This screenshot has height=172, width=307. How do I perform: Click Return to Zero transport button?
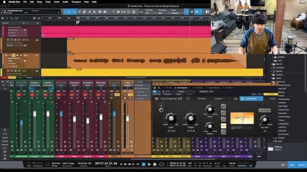[x=138, y=164]
